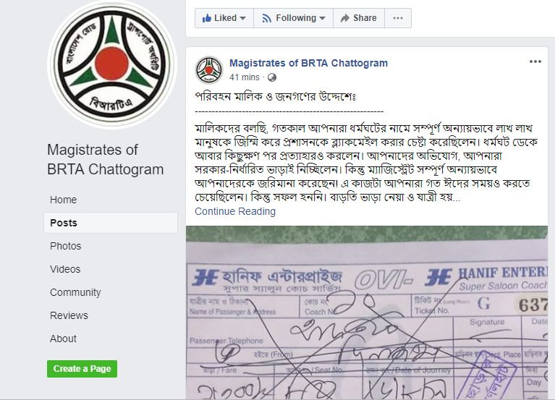The image size is (555, 400).
Task: Click the post's public globe icon
Action: pyautogui.click(x=272, y=77)
